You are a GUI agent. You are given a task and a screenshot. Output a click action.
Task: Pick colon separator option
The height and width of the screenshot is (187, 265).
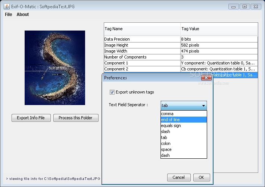pyautogui.click(x=184, y=143)
